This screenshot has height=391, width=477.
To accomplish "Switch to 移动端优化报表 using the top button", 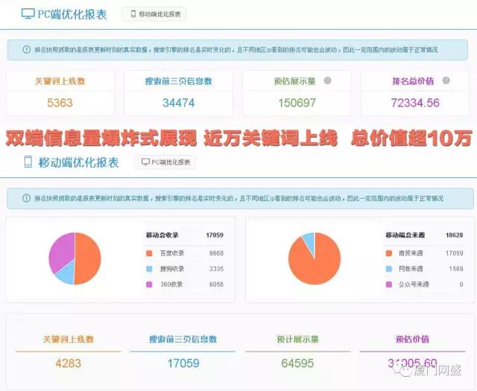I will (154, 14).
